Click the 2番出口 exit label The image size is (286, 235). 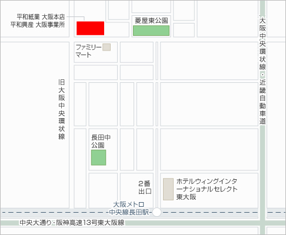(x=145, y=187)
